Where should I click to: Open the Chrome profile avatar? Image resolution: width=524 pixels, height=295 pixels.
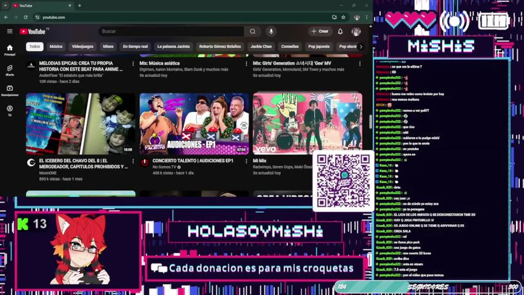(x=357, y=17)
